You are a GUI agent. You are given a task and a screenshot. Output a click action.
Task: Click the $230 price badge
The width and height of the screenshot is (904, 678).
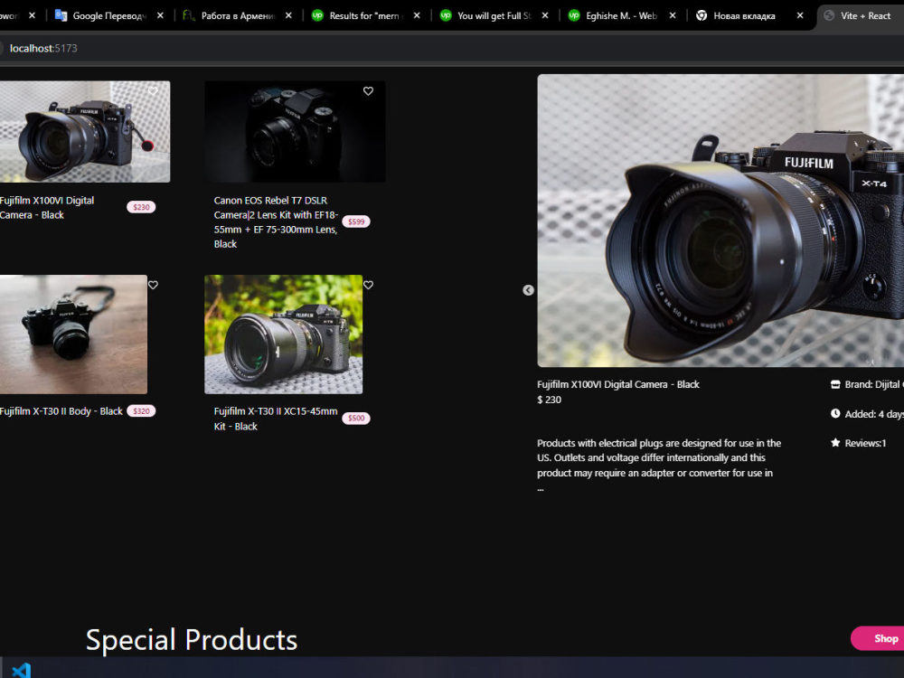tap(141, 207)
